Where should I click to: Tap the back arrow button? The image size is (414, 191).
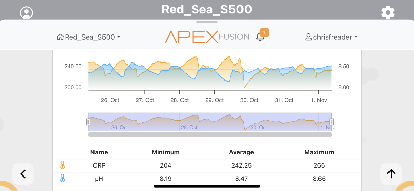(23, 174)
